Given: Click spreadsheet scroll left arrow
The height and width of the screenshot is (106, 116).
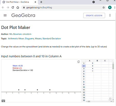Looking at the screenshot, I should pos(87,101).
